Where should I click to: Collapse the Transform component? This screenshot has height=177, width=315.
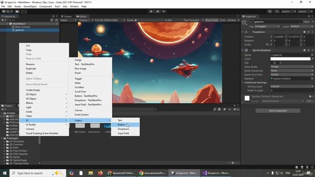[243, 32]
